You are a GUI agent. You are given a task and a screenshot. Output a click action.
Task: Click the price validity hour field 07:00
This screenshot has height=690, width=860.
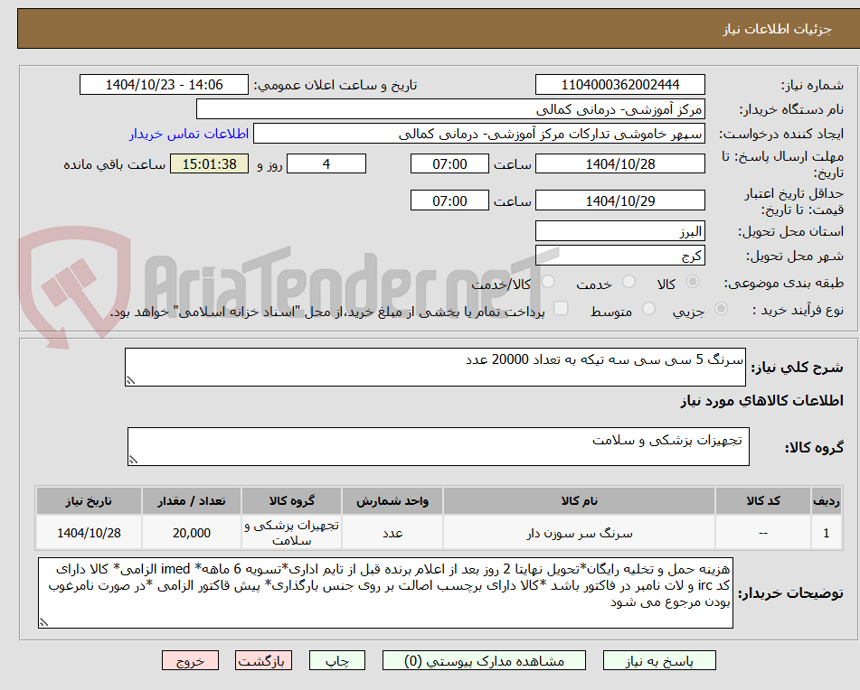[x=449, y=200]
